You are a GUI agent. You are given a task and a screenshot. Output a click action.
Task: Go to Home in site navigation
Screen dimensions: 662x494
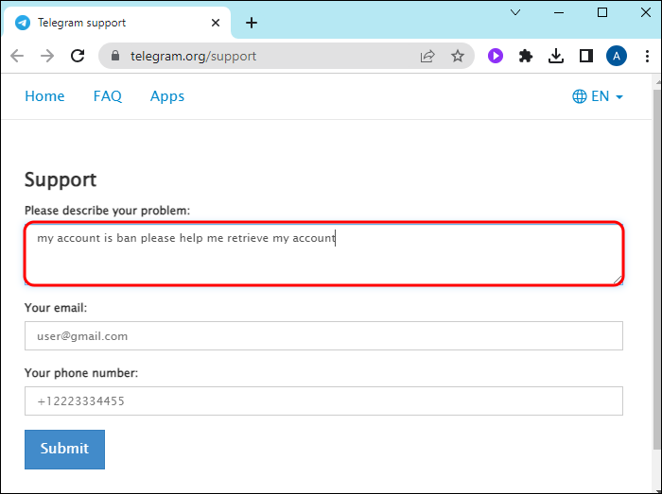44,96
